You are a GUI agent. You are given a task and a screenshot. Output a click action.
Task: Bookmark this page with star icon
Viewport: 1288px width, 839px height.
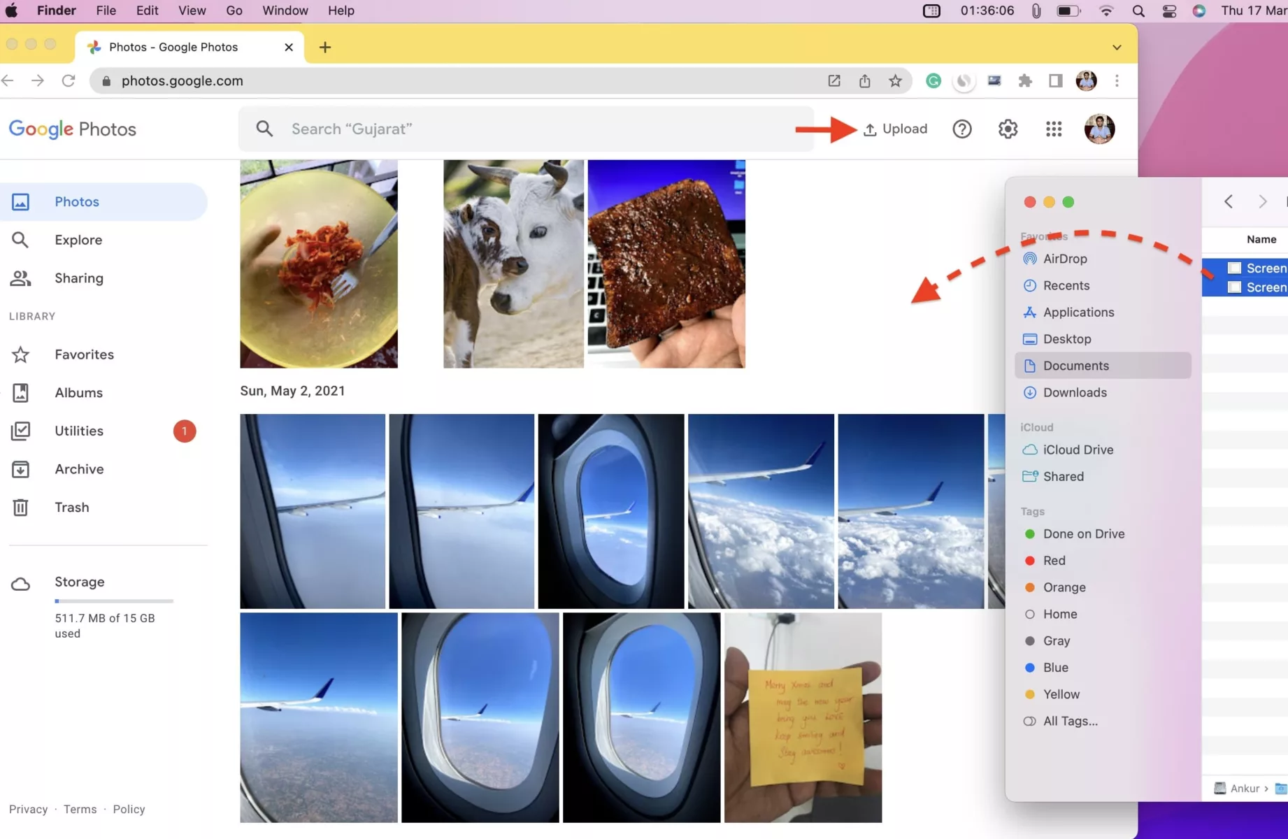pos(895,81)
